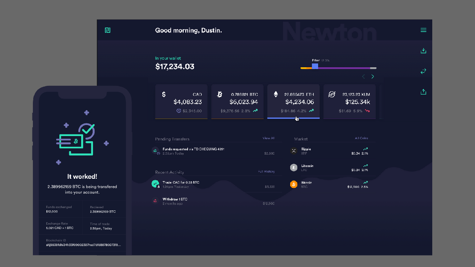The height and width of the screenshot is (267, 475).
Task: Click the uptrend arrow on Bitcoin market row
Action: tap(365, 182)
